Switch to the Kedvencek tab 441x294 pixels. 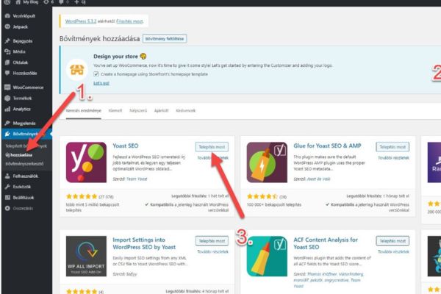(186, 110)
